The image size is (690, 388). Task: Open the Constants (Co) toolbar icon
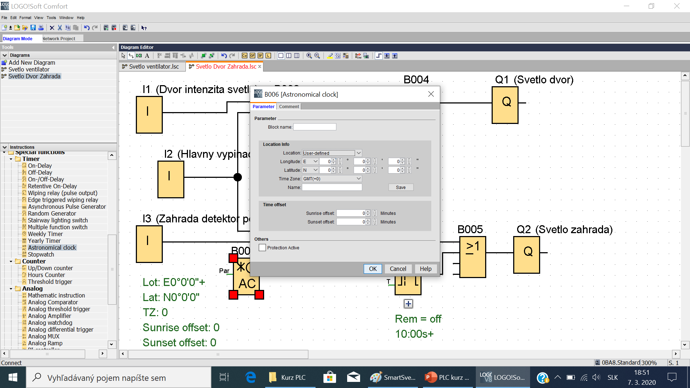coord(244,56)
